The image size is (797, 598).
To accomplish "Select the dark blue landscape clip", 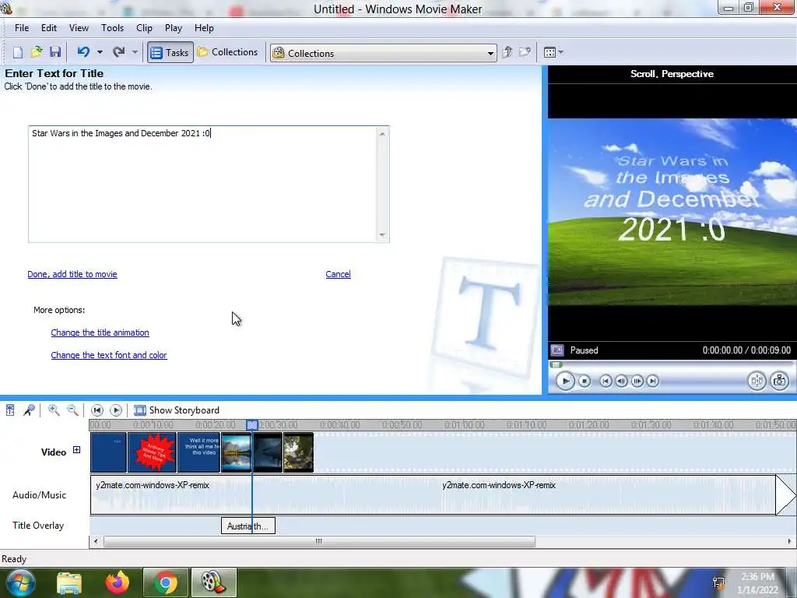I will point(268,452).
